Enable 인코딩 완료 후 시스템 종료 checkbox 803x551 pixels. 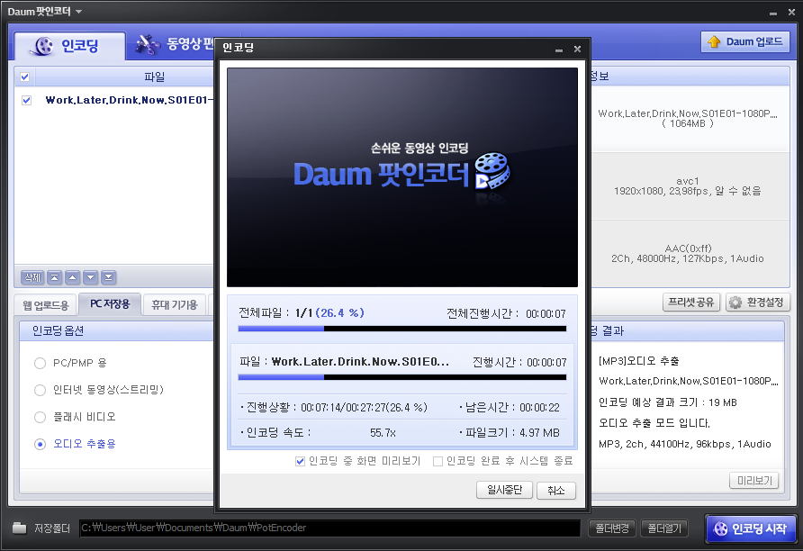point(438,461)
